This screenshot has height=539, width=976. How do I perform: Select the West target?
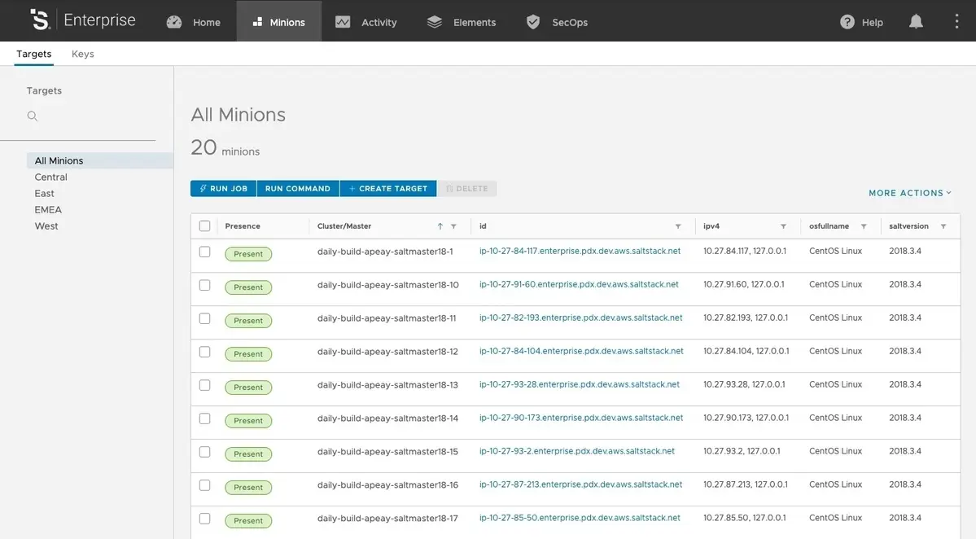[x=46, y=226]
